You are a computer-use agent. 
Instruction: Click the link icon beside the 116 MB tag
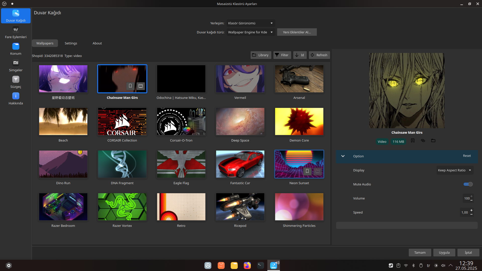click(423, 141)
